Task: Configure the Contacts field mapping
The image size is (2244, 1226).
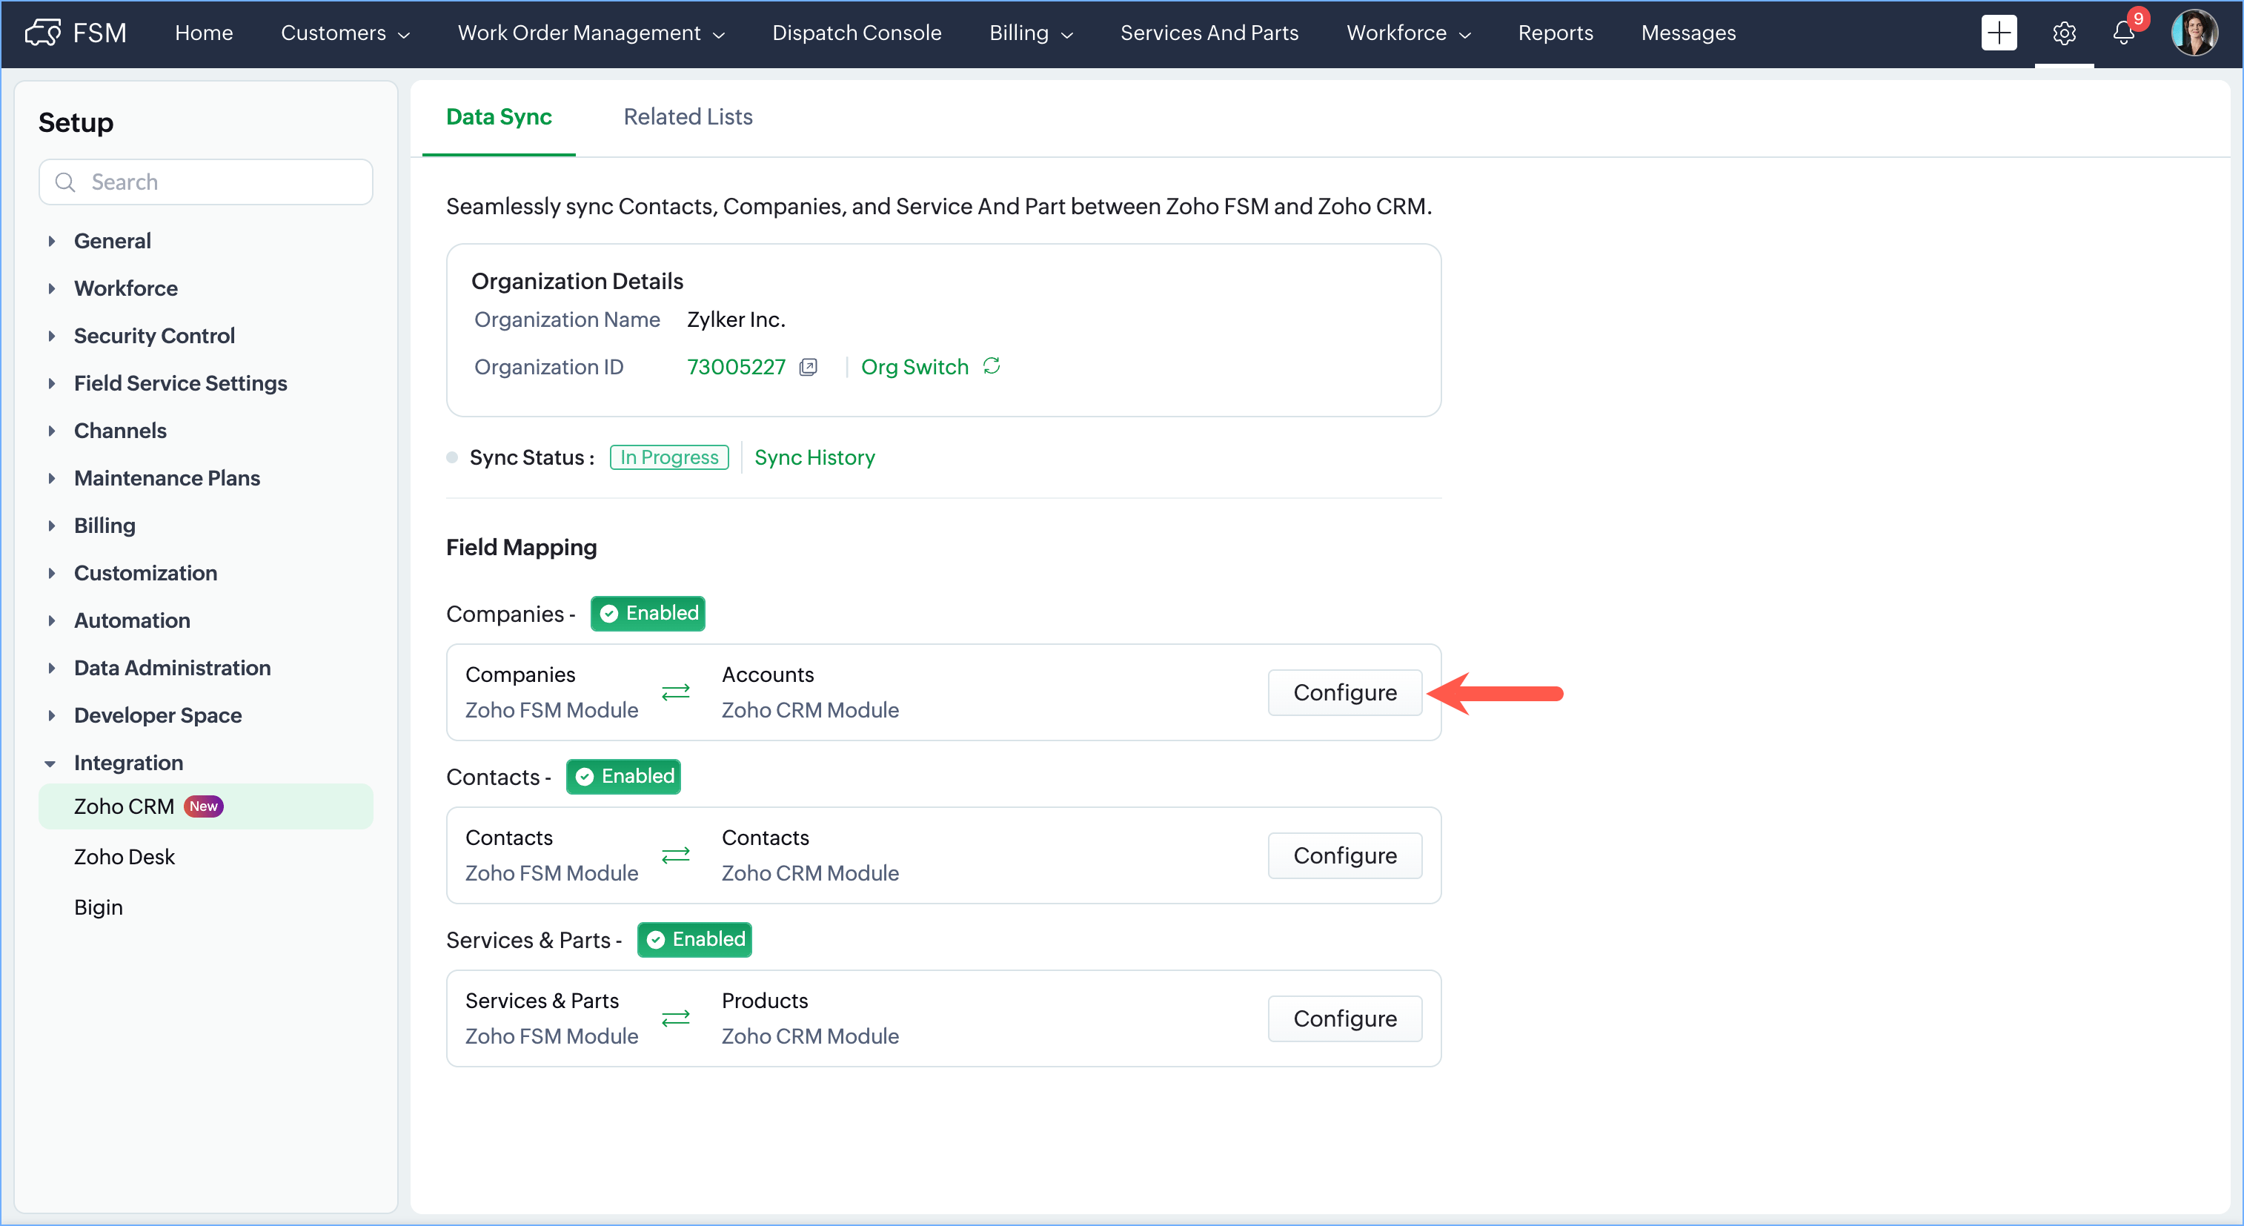Action: [x=1344, y=855]
